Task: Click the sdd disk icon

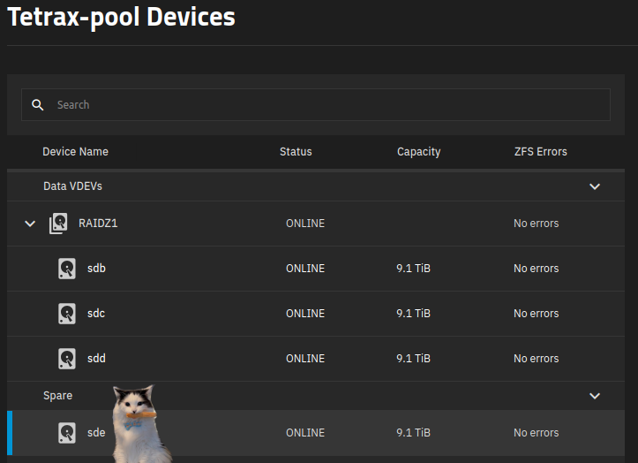Action: click(67, 359)
